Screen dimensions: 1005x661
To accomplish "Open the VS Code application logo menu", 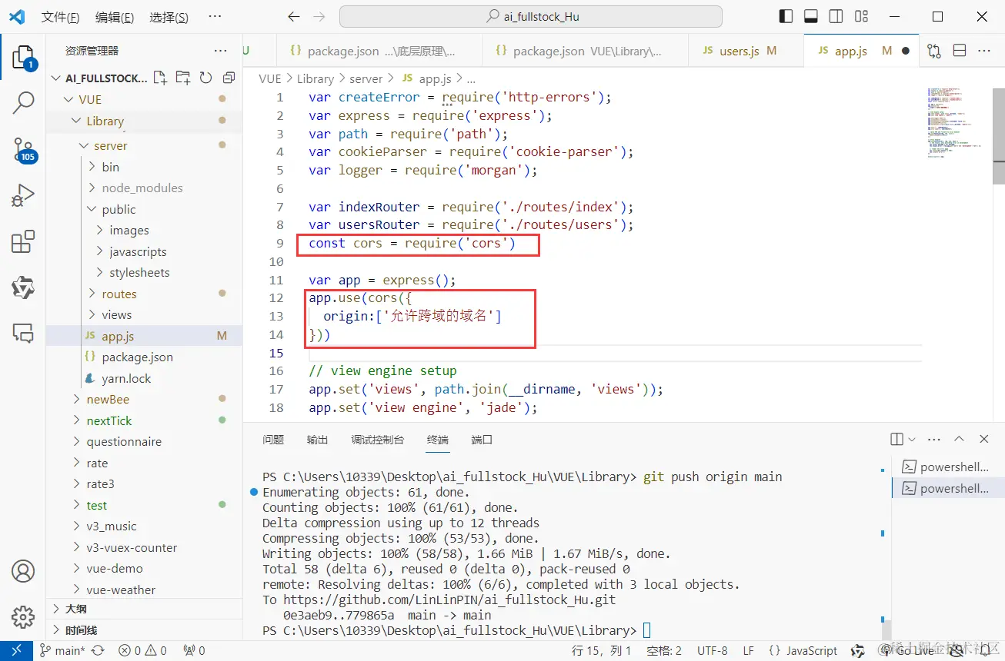I will [17, 17].
